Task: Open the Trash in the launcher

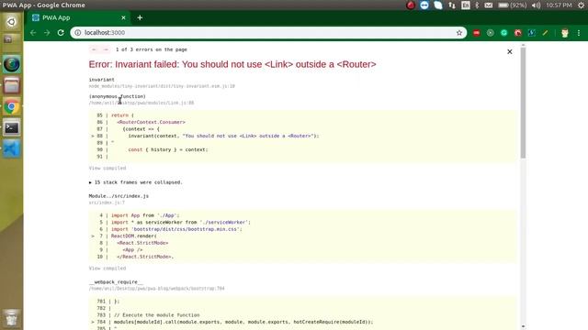Action: (x=11, y=318)
